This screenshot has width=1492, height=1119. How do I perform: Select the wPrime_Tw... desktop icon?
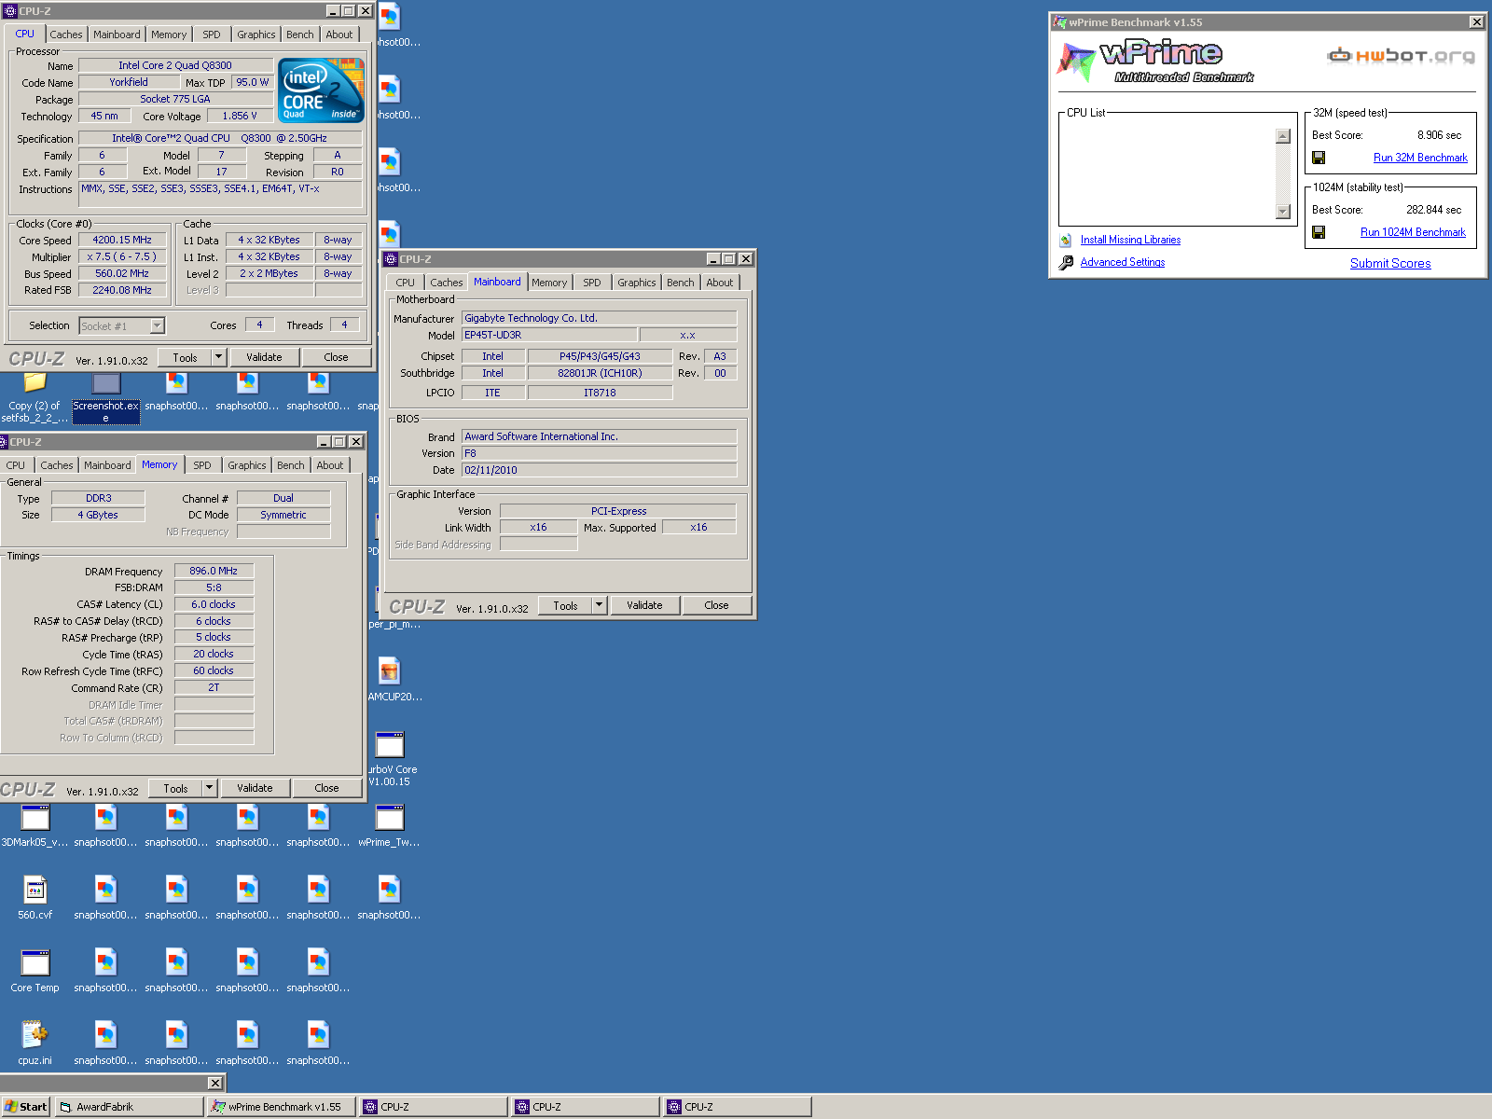click(390, 818)
